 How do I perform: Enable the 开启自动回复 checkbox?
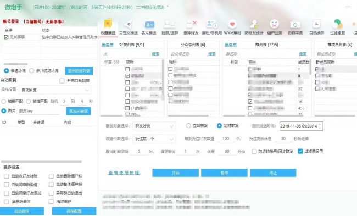click(x=62, y=81)
